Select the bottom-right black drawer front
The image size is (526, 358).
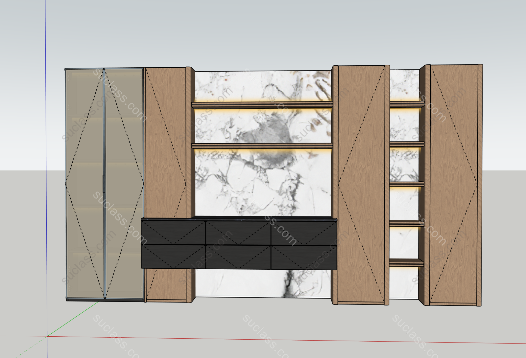(x=304, y=257)
